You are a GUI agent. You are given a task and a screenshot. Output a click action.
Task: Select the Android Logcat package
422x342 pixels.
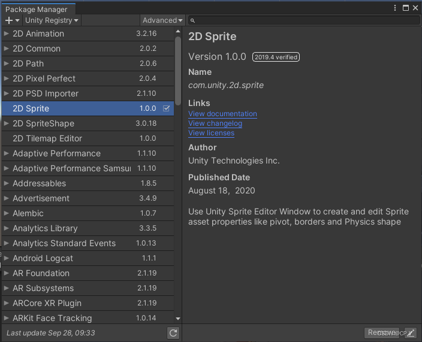tap(88, 258)
